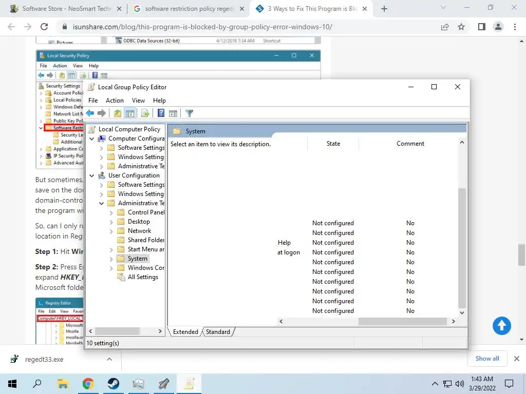Click the settings list horizontal scrollbar thumb
This screenshot has height=394, width=526.
(x=403, y=321)
